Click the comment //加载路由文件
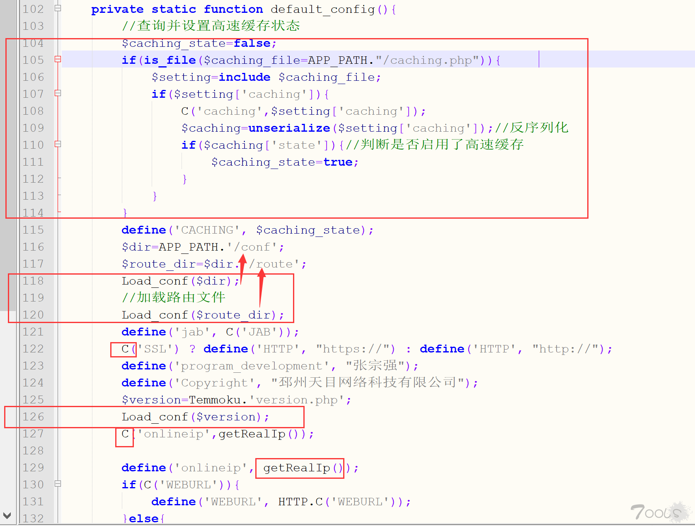 coord(174,297)
